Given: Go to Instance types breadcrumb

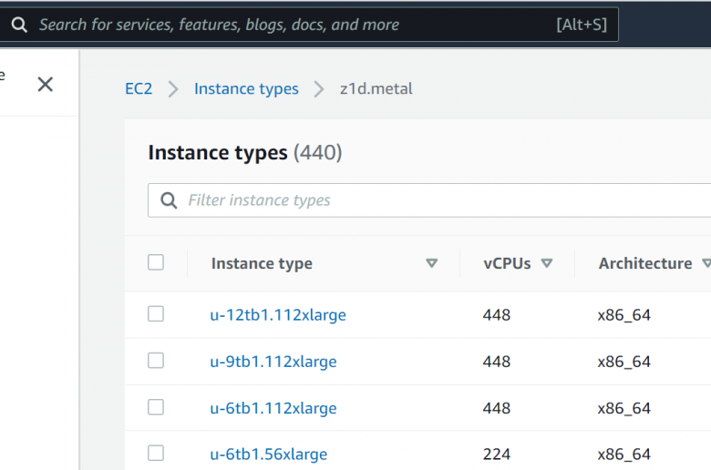Looking at the screenshot, I should coord(246,89).
